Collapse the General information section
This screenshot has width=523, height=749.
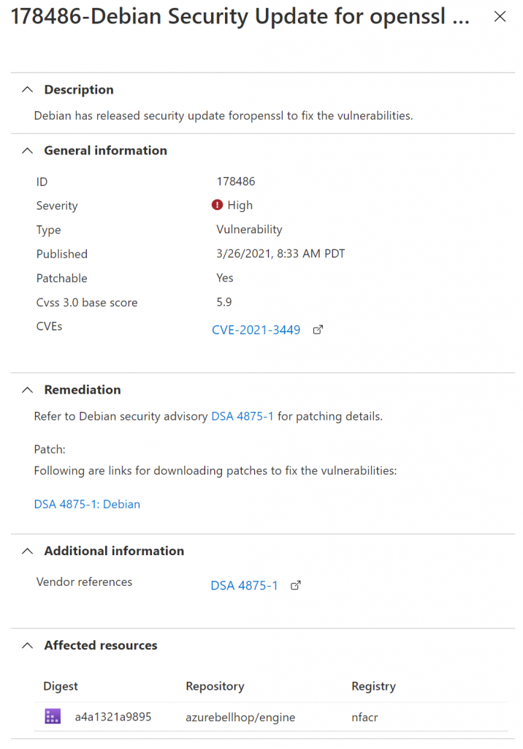(x=28, y=151)
